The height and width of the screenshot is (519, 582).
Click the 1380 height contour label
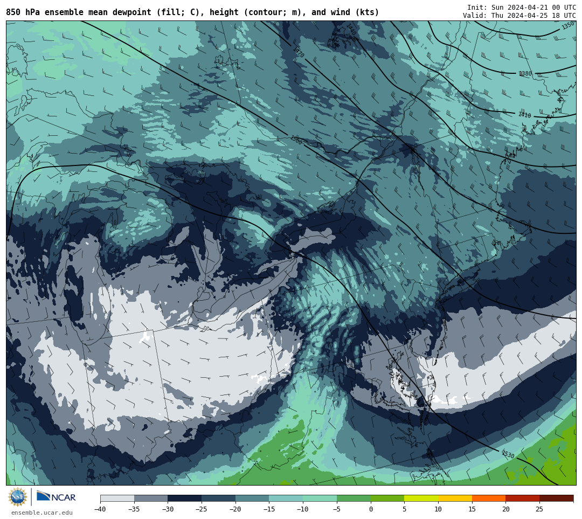tap(525, 73)
